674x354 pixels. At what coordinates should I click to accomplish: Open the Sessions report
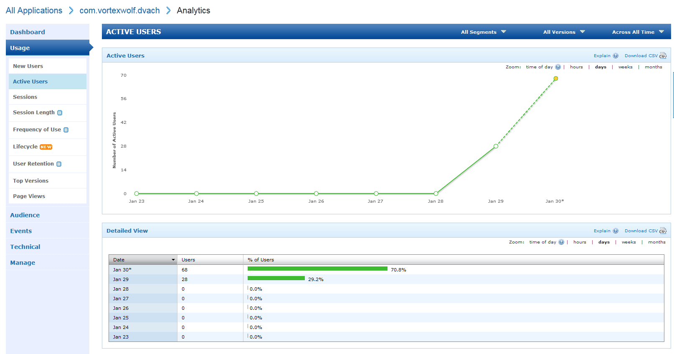pyautogui.click(x=47, y=97)
